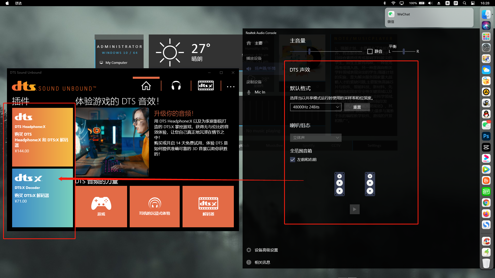Click the left speaker test icon

pos(340,184)
